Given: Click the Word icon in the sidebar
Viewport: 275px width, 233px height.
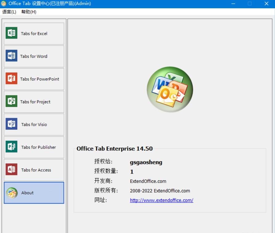Looking at the screenshot, I should click(11, 55).
